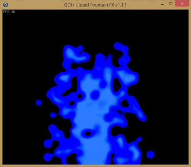The image size is (191, 167).
Task: Click the FPS: 30 counter label
Action: pyautogui.click(x=9, y=12)
